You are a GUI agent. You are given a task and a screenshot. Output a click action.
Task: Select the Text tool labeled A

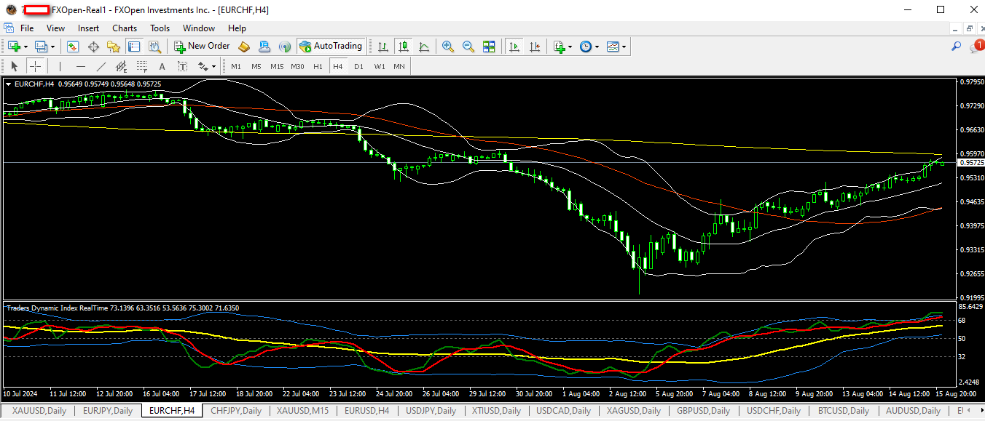[x=162, y=66]
